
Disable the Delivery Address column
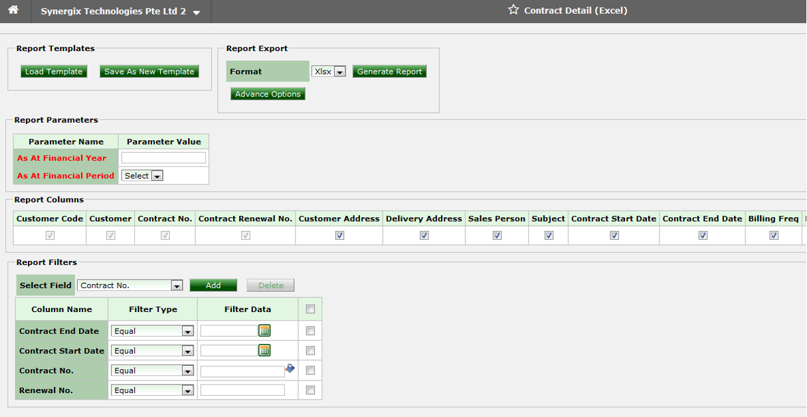(423, 235)
